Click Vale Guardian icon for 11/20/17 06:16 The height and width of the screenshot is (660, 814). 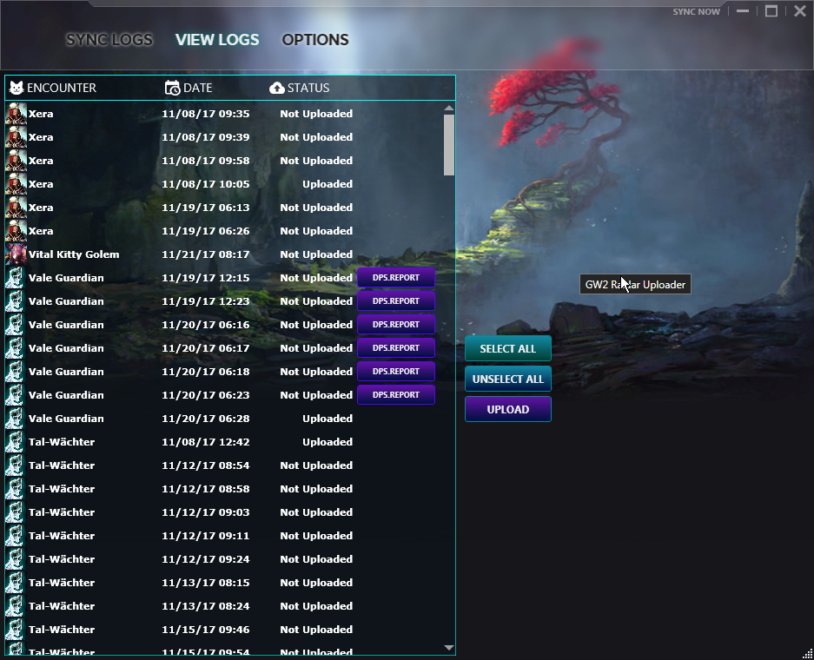point(16,324)
